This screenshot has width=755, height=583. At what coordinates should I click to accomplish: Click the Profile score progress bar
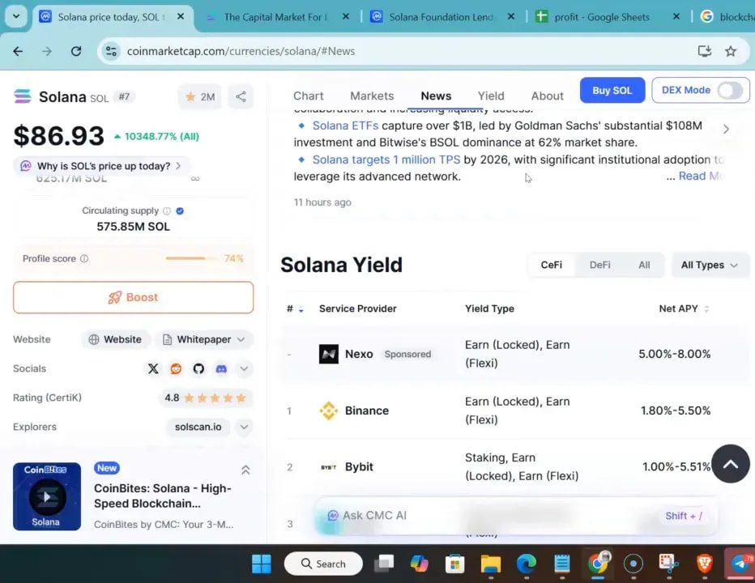click(189, 258)
